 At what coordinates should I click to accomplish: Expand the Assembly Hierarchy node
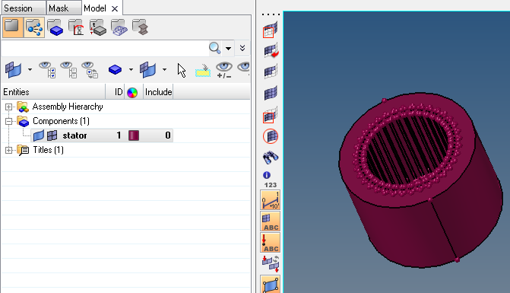(x=9, y=107)
